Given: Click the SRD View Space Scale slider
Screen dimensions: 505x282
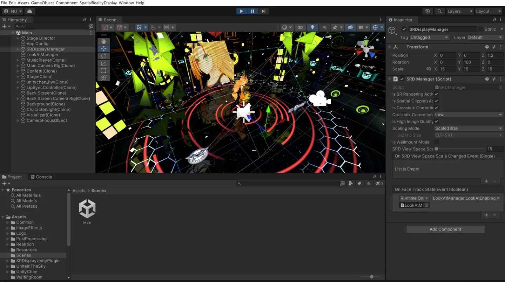Looking at the screenshot, I should [460, 149].
